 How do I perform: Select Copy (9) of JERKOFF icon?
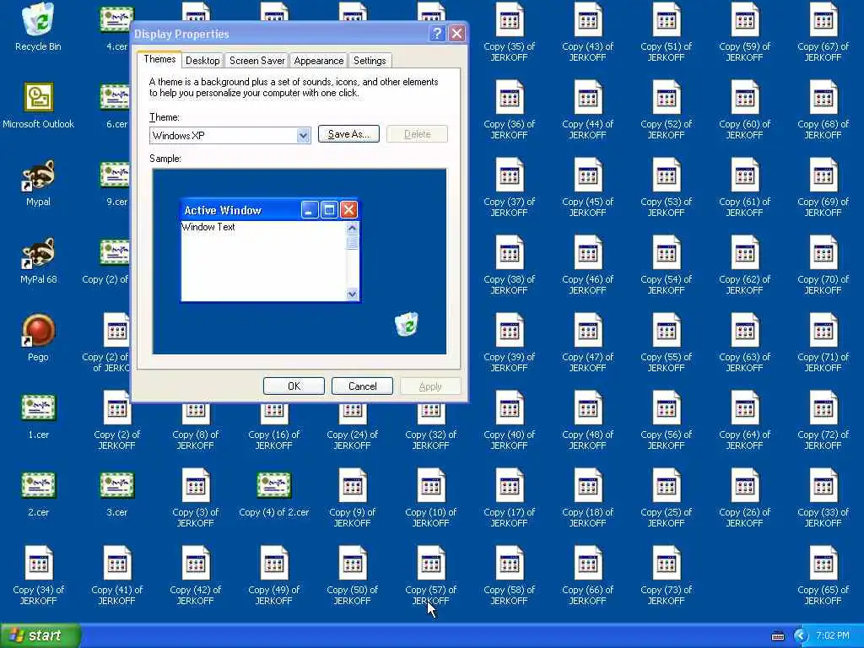click(352, 485)
